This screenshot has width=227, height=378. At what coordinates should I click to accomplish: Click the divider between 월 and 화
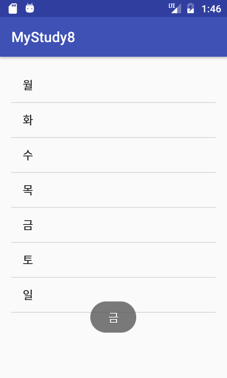(113, 103)
